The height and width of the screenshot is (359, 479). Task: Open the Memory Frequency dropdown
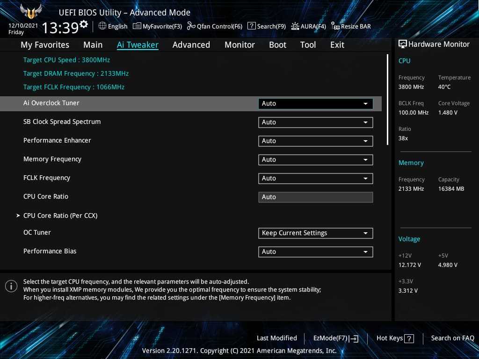[x=315, y=160]
